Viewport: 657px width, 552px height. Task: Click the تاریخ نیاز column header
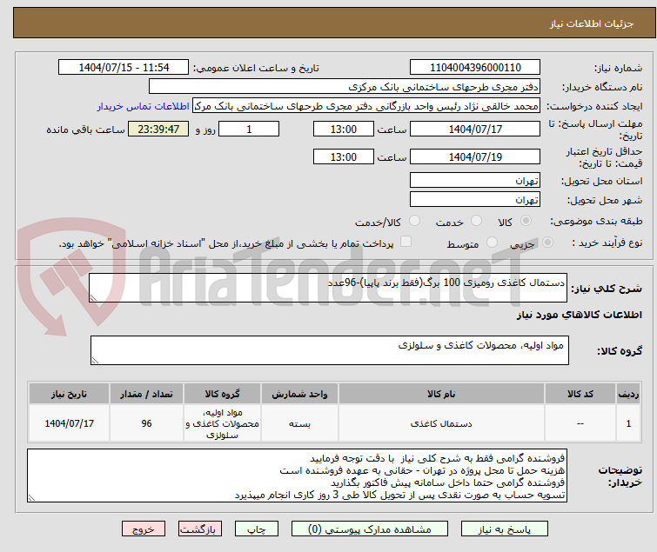click(x=69, y=394)
